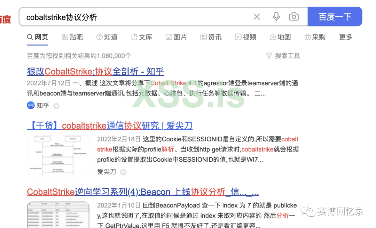Open the 视频 tab

coord(245,37)
